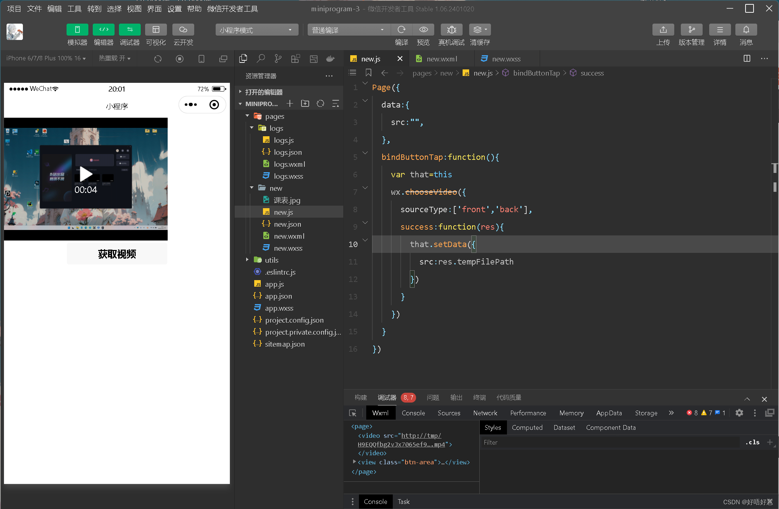This screenshot has width=779, height=509.
Task: Open the 小程序模式 mode dropdown
Action: 256,30
